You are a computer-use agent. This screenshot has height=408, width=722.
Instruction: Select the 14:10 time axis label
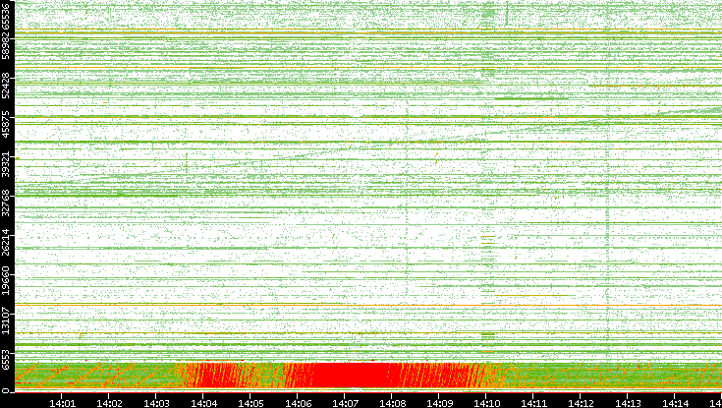coord(487,402)
